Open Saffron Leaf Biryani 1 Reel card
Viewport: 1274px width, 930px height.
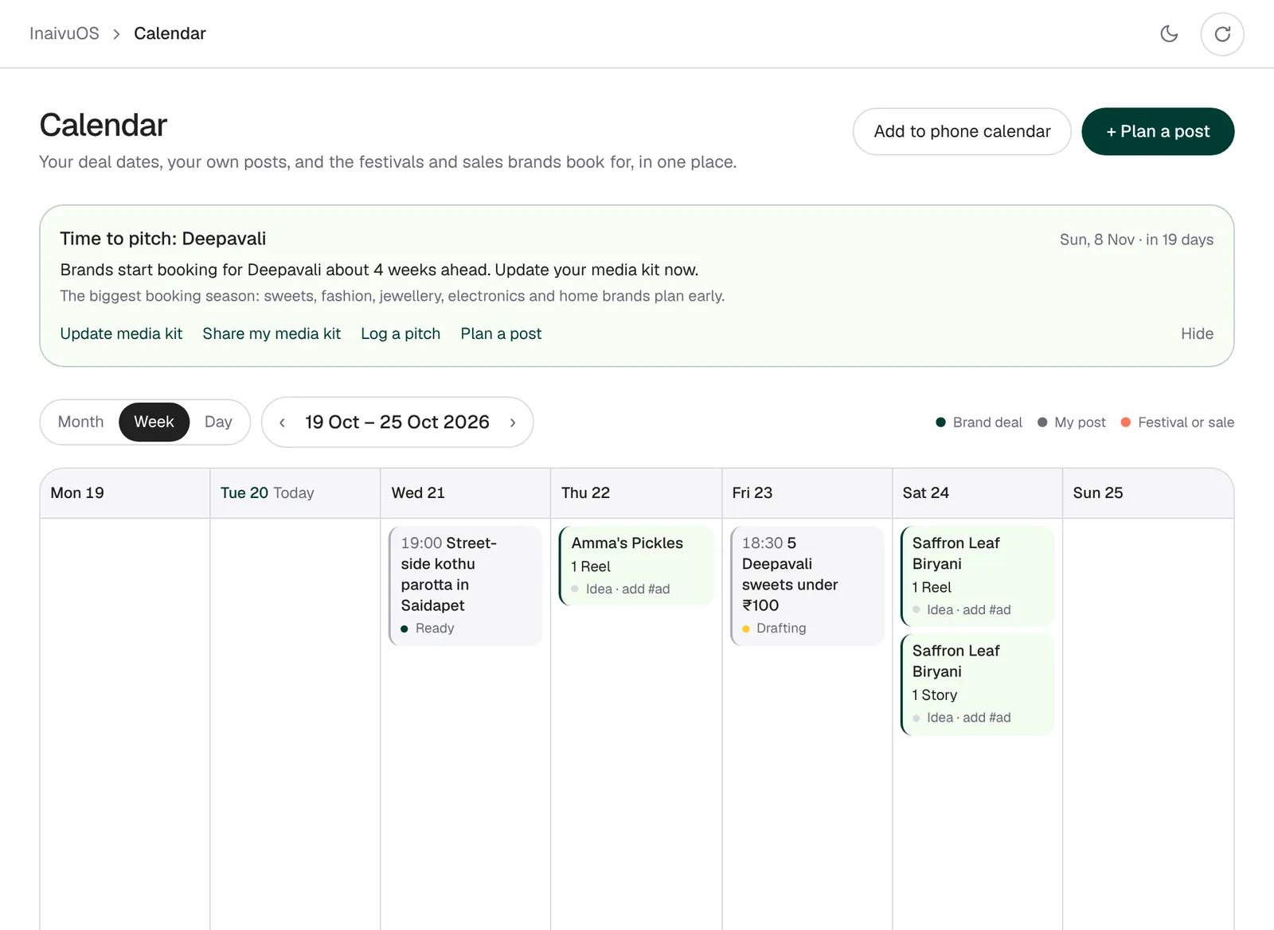(977, 576)
